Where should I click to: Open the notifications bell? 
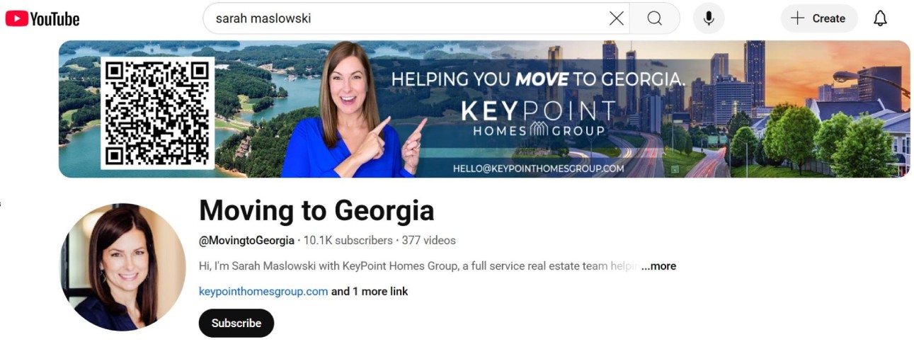[880, 18]
